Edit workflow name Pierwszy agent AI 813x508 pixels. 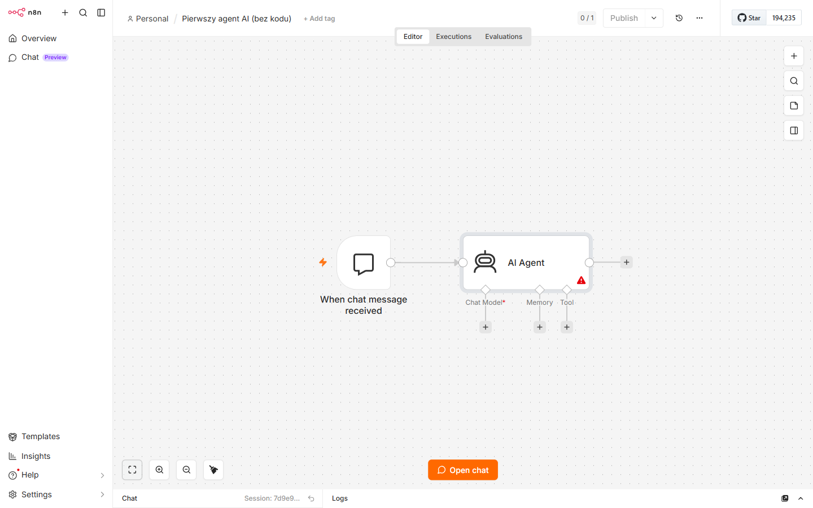pos(237,19)
